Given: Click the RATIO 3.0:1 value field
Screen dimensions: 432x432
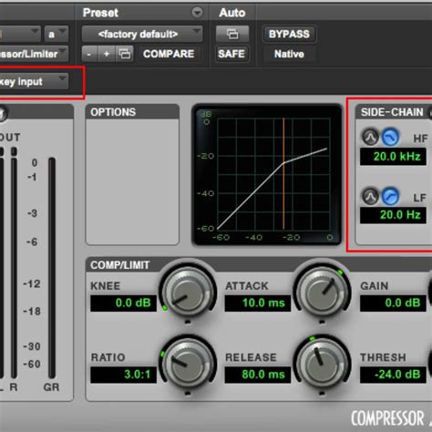Looking at the screenshot, I should tap(123, 375).
